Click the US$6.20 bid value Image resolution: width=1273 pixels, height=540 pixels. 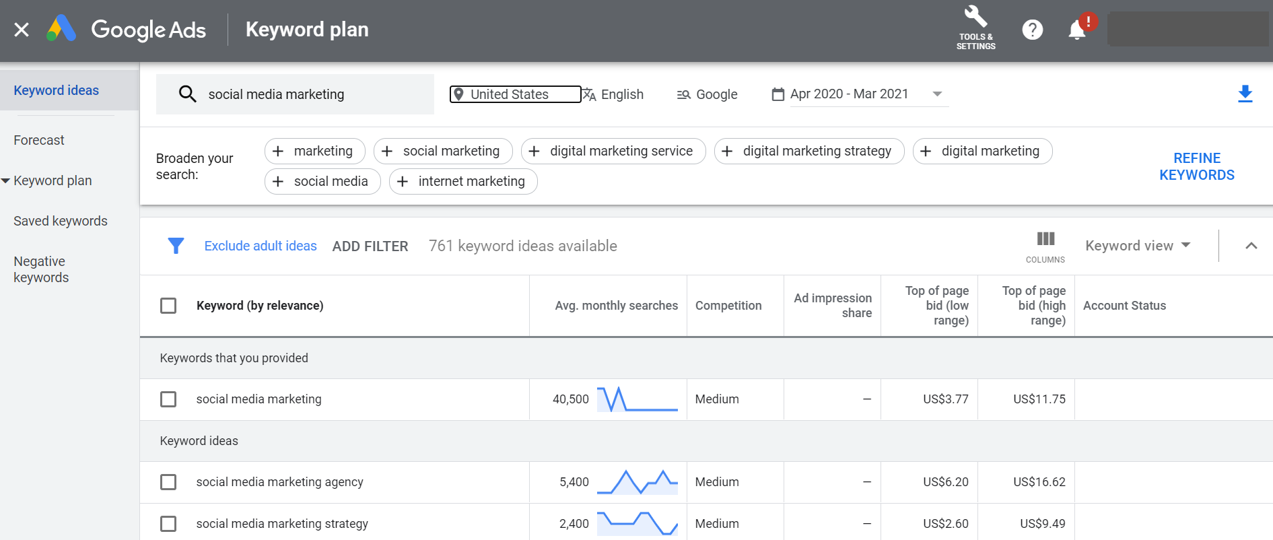[946, 482]
